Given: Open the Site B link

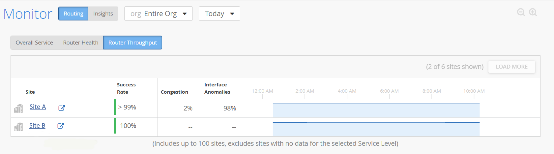Looking at the screenshot, I should (37, 126).
